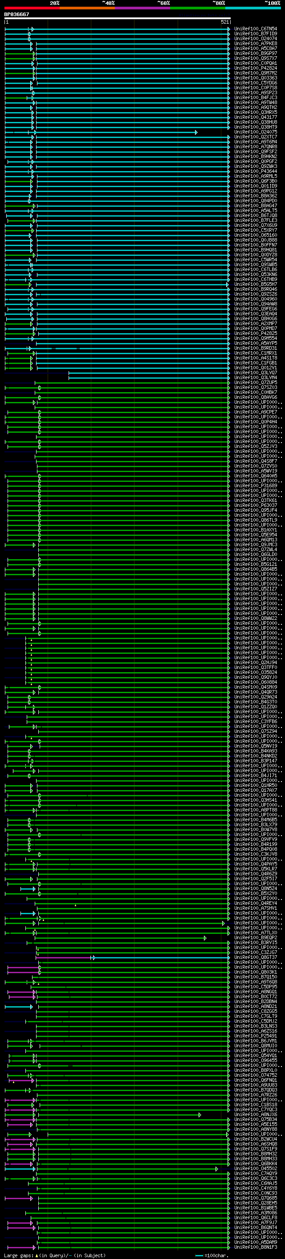285x1259 pixels.
Task: Select the UniRef100_Q3LVQ7 label
Action: point(256,372)
